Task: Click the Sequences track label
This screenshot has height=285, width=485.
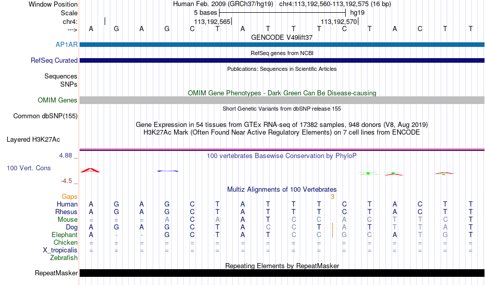Action: pyautogui.click(x=61, y=76)
